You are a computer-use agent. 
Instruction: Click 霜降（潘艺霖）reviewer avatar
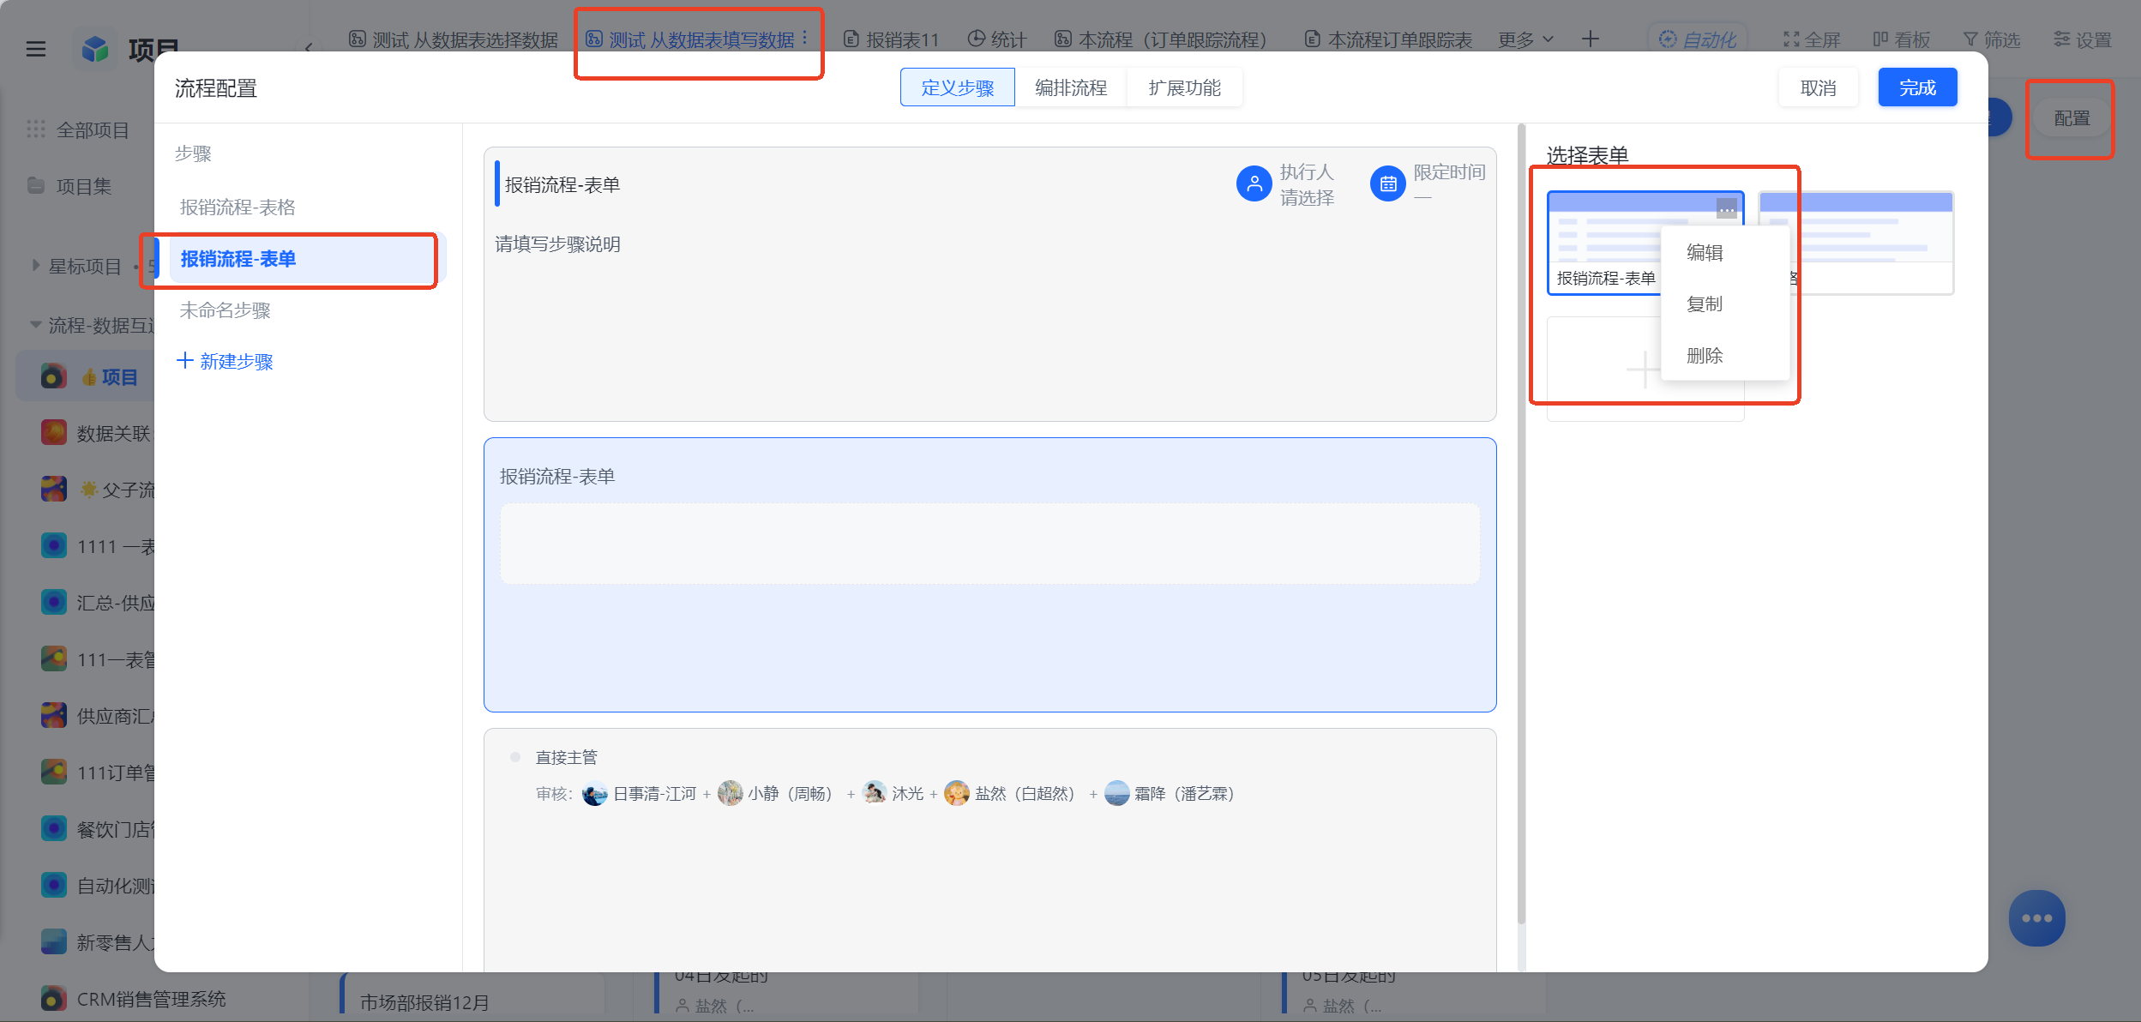(x=1116, y=794)
